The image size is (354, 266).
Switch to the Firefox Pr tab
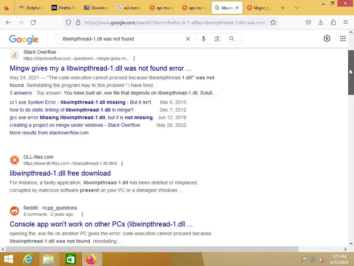pos(64,8)
